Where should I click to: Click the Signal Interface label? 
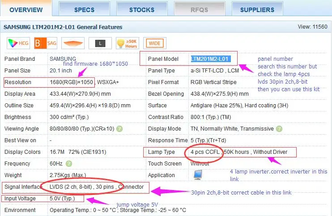[23, 187]
